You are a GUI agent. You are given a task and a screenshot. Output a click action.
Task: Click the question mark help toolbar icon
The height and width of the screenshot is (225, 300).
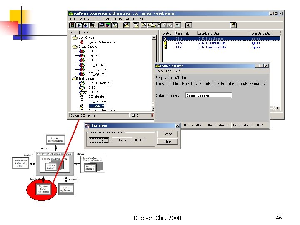click(233, 25)
